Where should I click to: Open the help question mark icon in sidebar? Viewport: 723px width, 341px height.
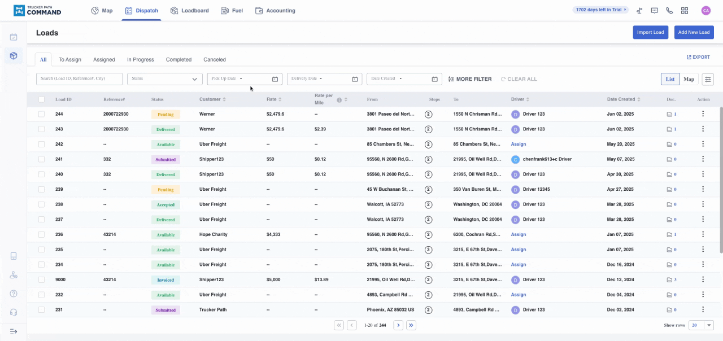(x=14, y=294)
